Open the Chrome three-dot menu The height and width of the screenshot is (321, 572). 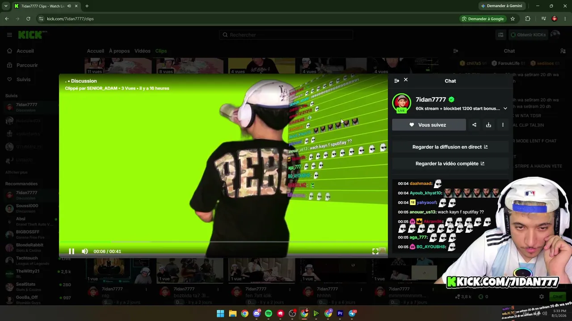565,19
